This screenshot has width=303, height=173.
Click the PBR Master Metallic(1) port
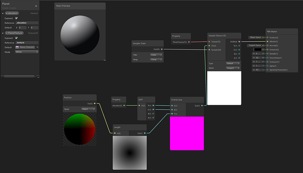(x=267, y=54)
